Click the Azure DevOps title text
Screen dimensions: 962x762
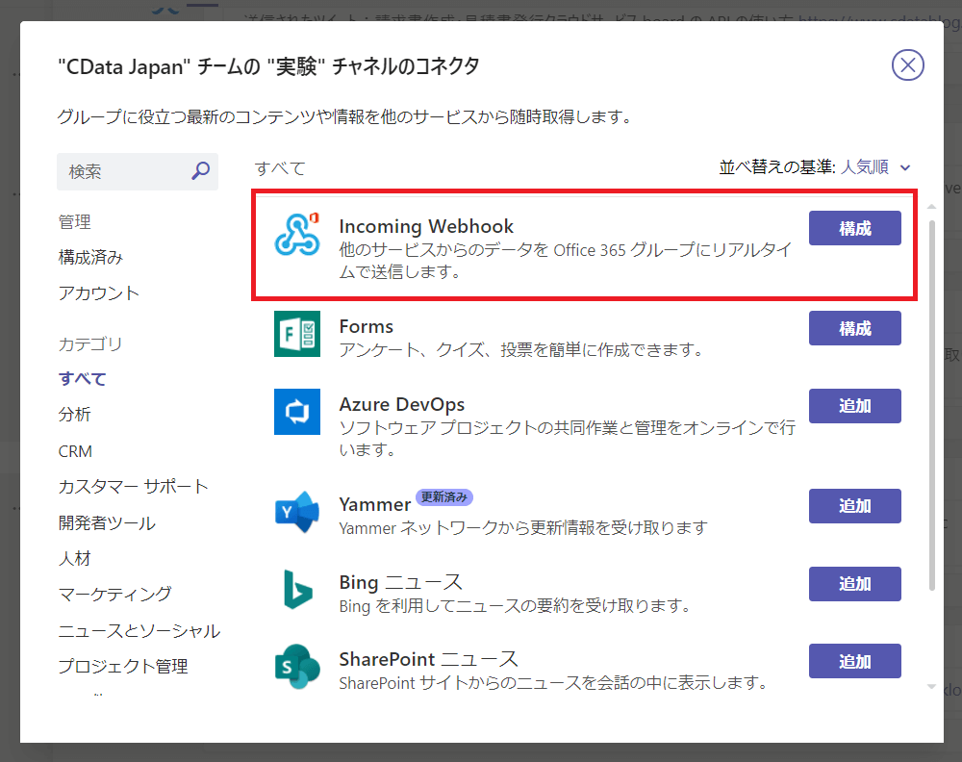click(402, 404)
